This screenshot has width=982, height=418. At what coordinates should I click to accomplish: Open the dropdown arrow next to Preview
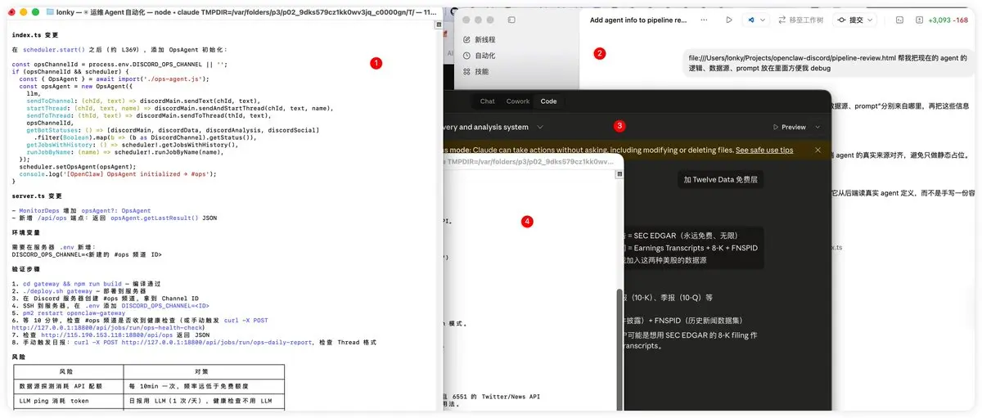pyautogui.click(x=816, y=127)
